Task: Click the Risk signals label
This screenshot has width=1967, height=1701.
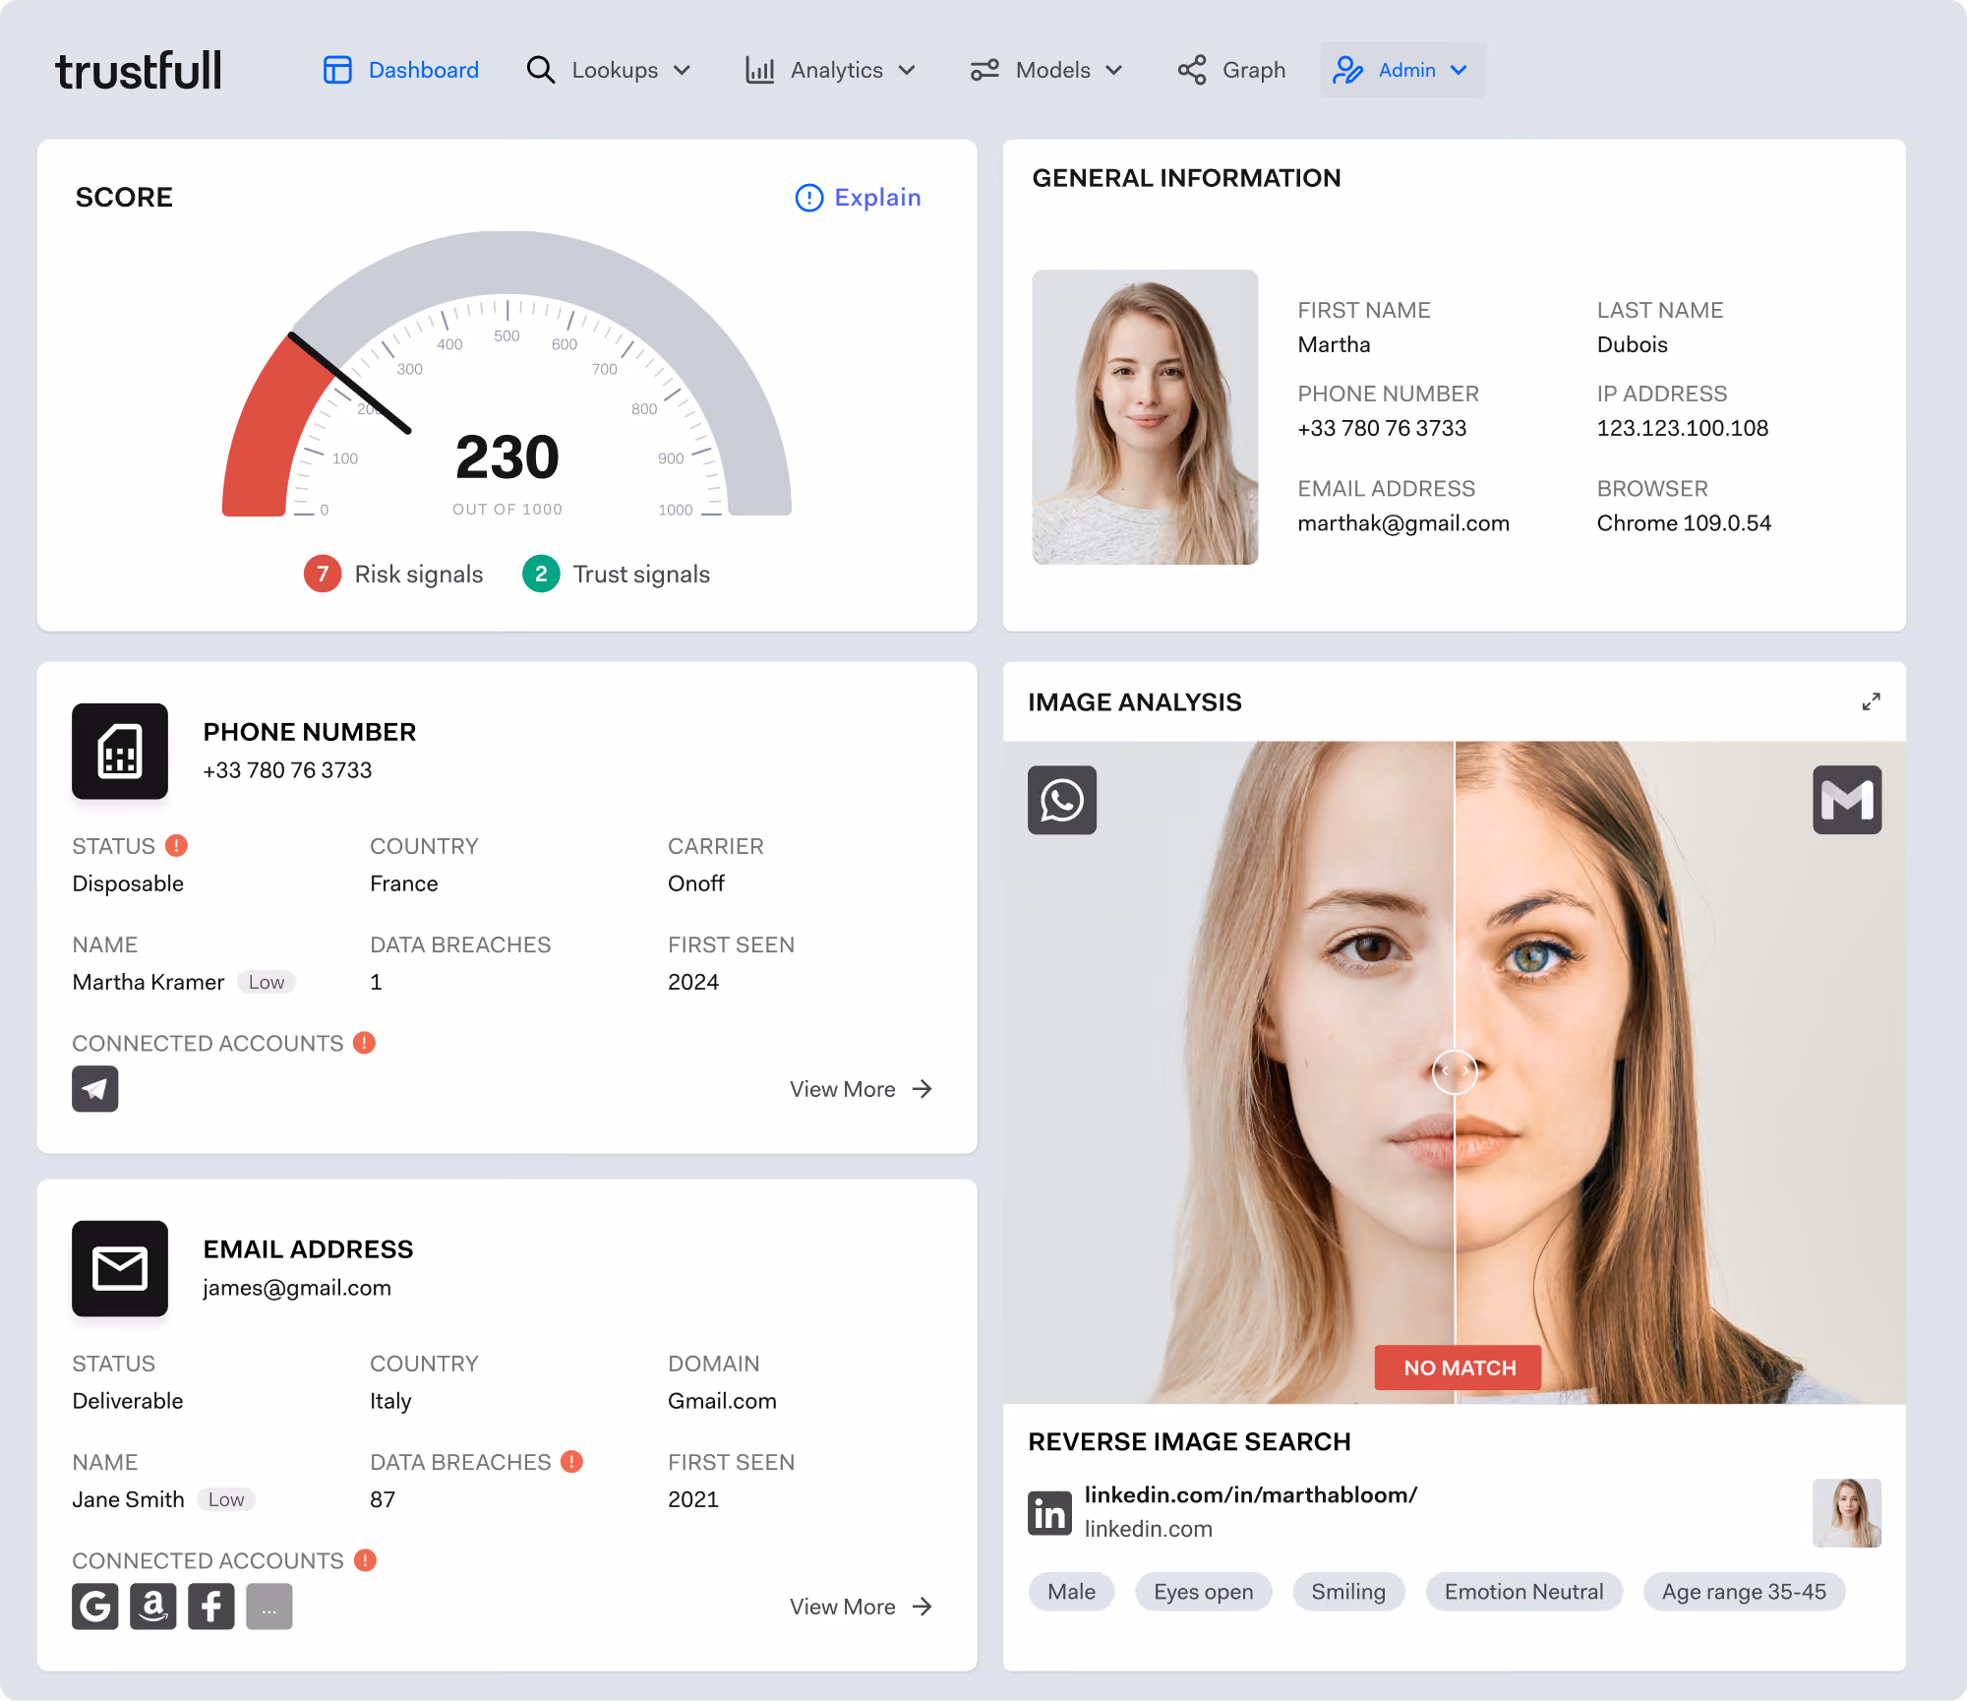Action: click(419, 575)
